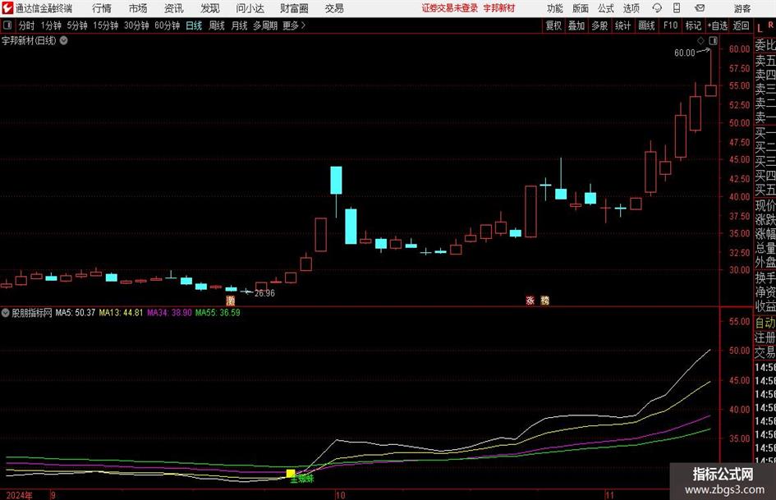Click the MA13: 44.81 indicator value
The image size is (776, 500).
pos(121,312)
